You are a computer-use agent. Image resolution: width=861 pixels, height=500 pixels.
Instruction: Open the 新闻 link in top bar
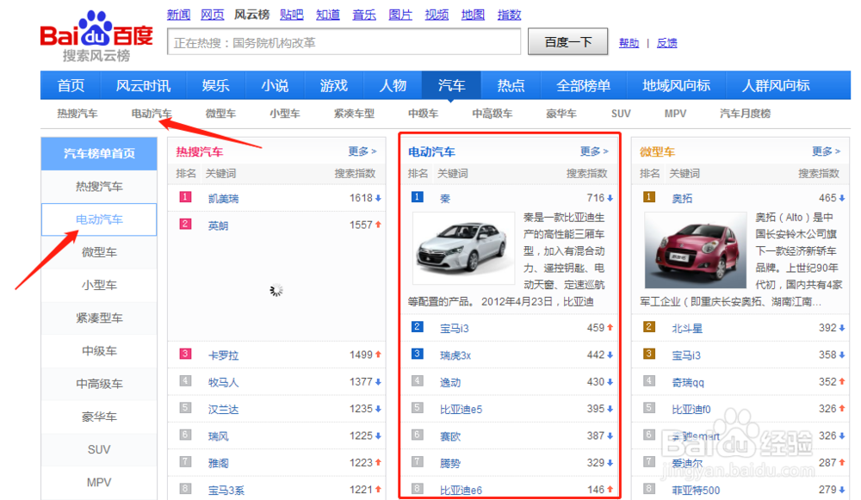pyautogui.click(x=178, y=15)
